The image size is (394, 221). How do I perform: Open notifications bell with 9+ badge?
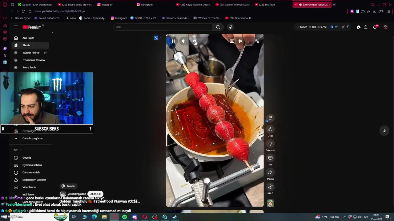(x=375, y=27)
